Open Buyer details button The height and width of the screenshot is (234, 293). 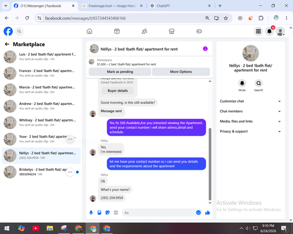point(118,91)
